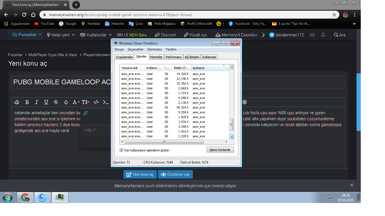
Task: Open the font family A dropdown
Action: [x=76, y=102]
